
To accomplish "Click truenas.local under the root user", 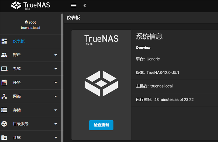I will [31, 28].
